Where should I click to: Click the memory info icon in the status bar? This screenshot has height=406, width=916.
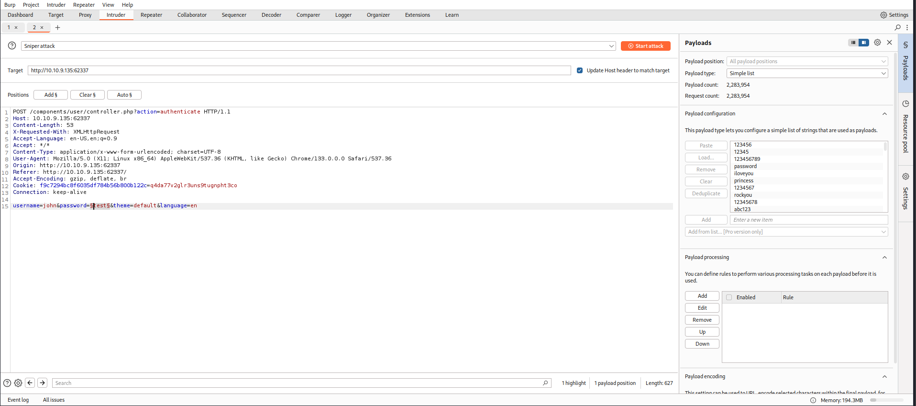pos(813,400)
